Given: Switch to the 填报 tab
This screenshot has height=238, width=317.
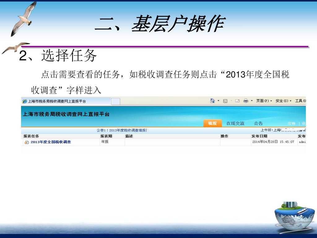Looking at the screenshot, I should [x=212, y=123].
